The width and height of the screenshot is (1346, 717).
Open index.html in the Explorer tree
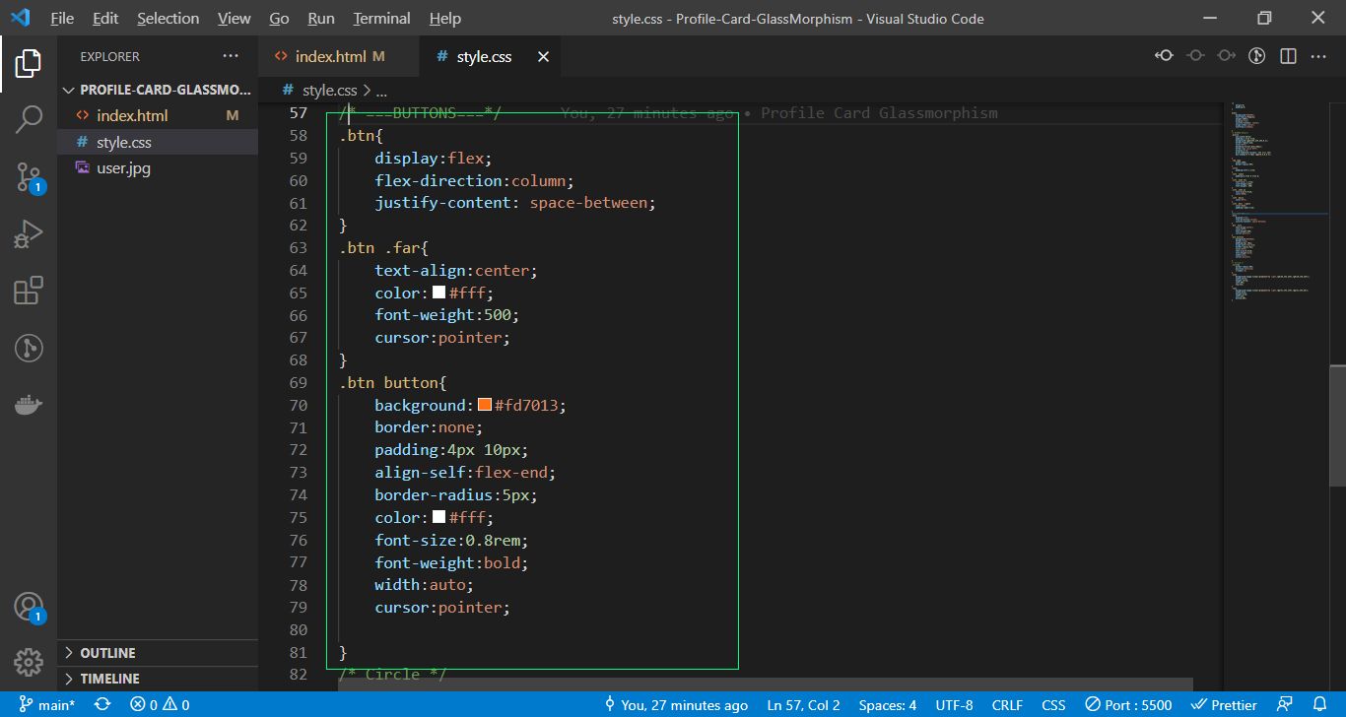[158, 115]
